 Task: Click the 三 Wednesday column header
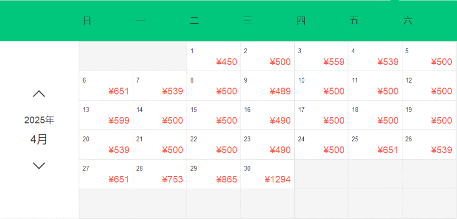(247, 21)
